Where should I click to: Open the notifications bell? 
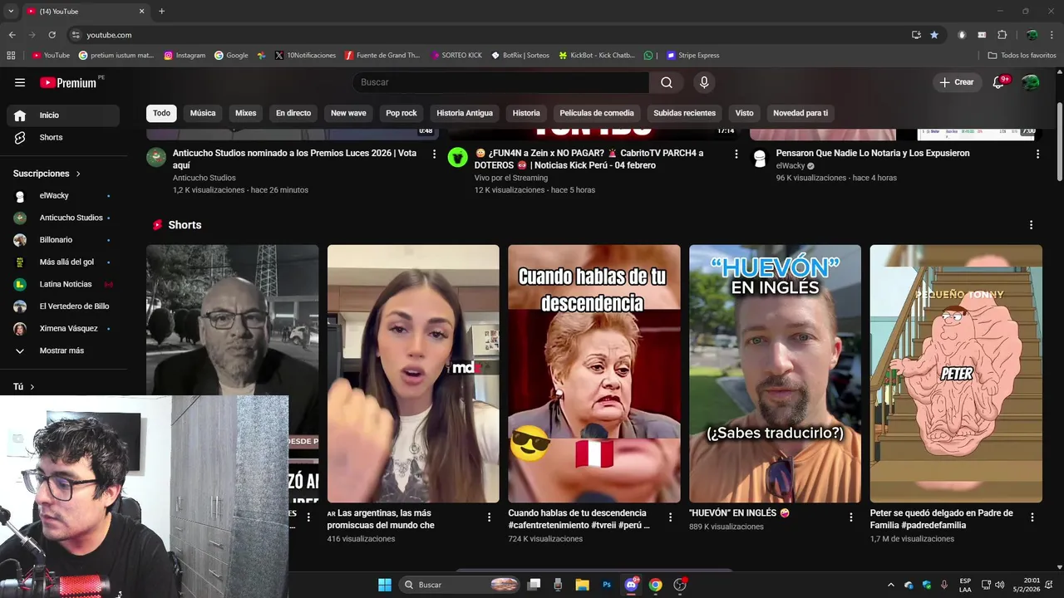click(x=999, y=82)
